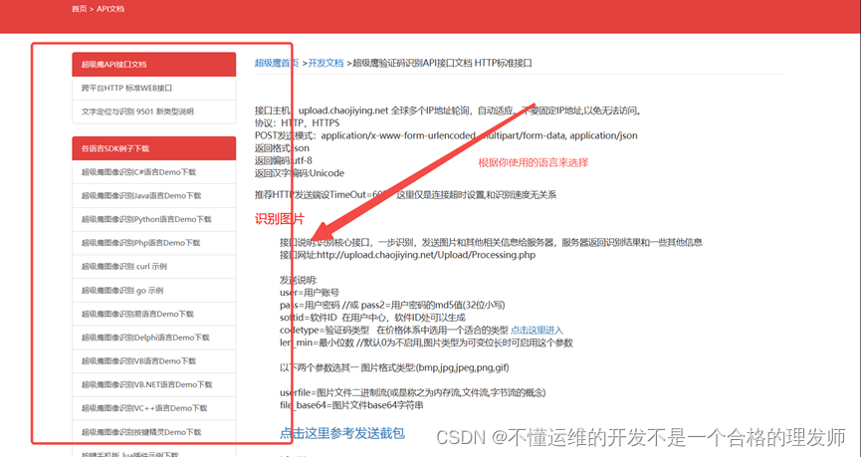The height and width of the screenshot is (457, 861).
Task: Open 开发文档 breadcrumb link
Action: (325, 63)
